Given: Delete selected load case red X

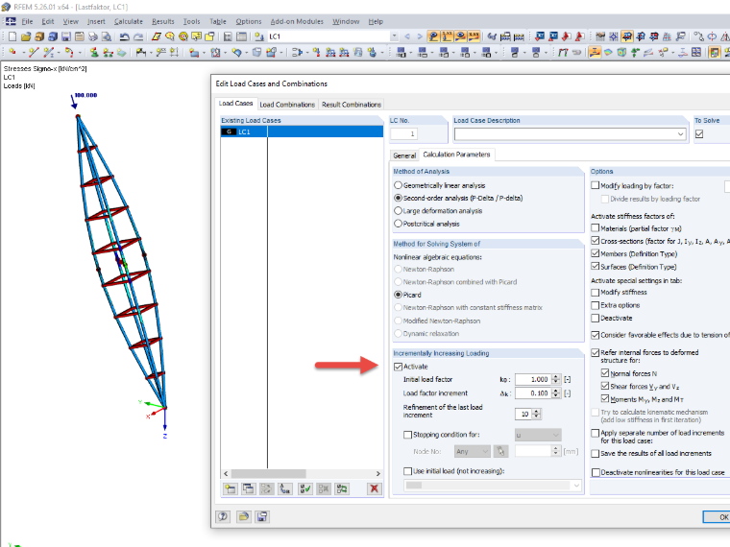Looking at the screenshot, I should point(374,488).
